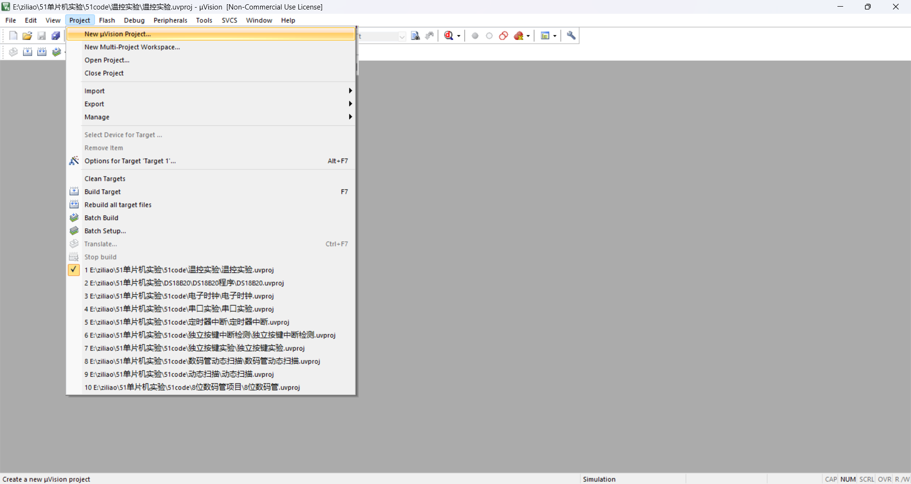The height and width of the screenshot is (484, 911).
Task: Select Options for Target 'Target 1'
Action: click(x=130, y=161)
